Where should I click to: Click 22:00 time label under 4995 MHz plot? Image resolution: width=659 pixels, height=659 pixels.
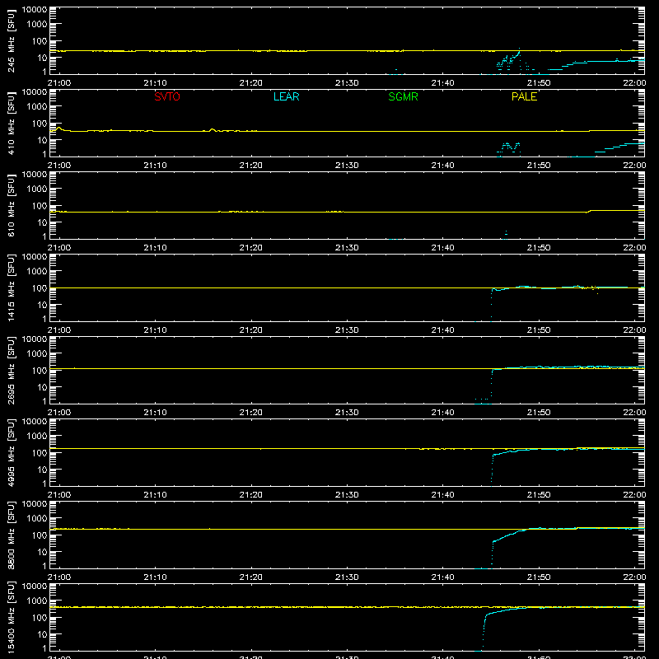634,495
